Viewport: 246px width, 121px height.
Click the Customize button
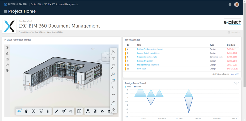234,32
